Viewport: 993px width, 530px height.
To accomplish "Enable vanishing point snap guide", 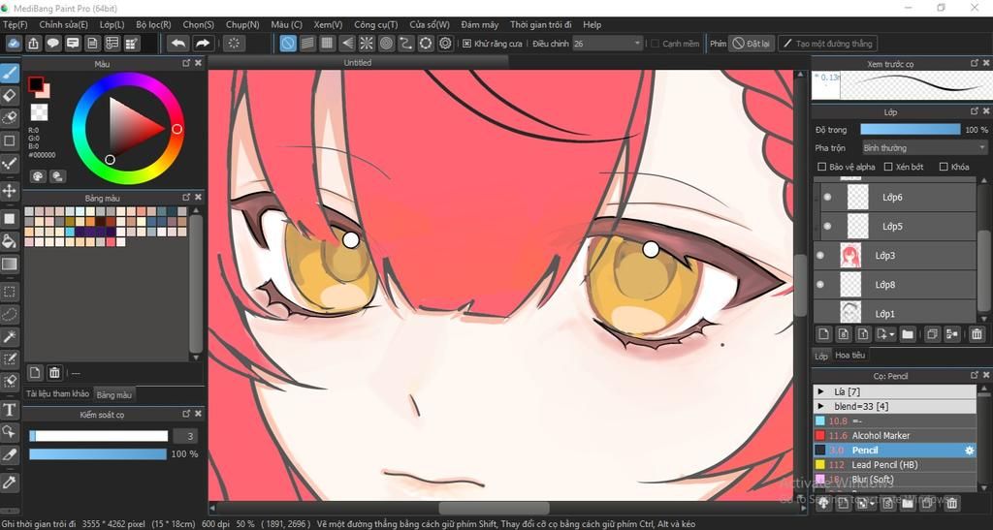I will 347,43.
